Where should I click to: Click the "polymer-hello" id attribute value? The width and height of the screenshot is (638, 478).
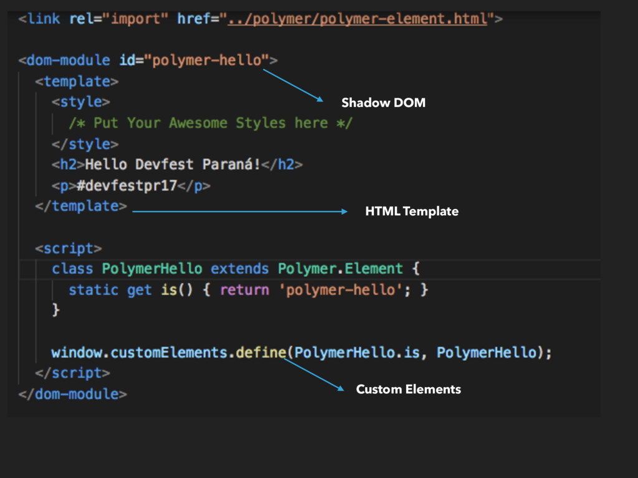(206, 60)
